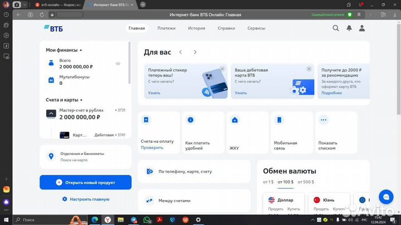Open the Yandex Browser taskbar icon

(107, 219)
